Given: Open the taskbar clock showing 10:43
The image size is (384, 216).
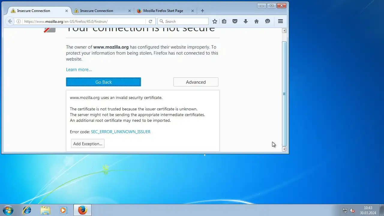Looking at the screenshot, I should tap(368, 210).
